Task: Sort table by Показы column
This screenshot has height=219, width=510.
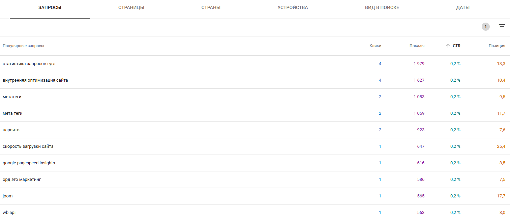Action: pos(417,46)
